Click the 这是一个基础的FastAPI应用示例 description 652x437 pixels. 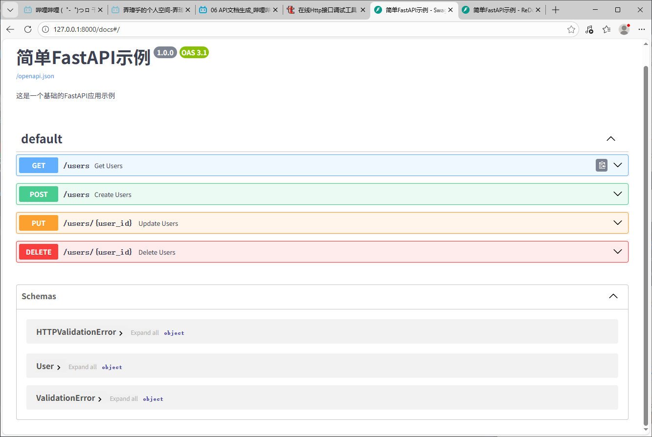[x=66, y=96]
